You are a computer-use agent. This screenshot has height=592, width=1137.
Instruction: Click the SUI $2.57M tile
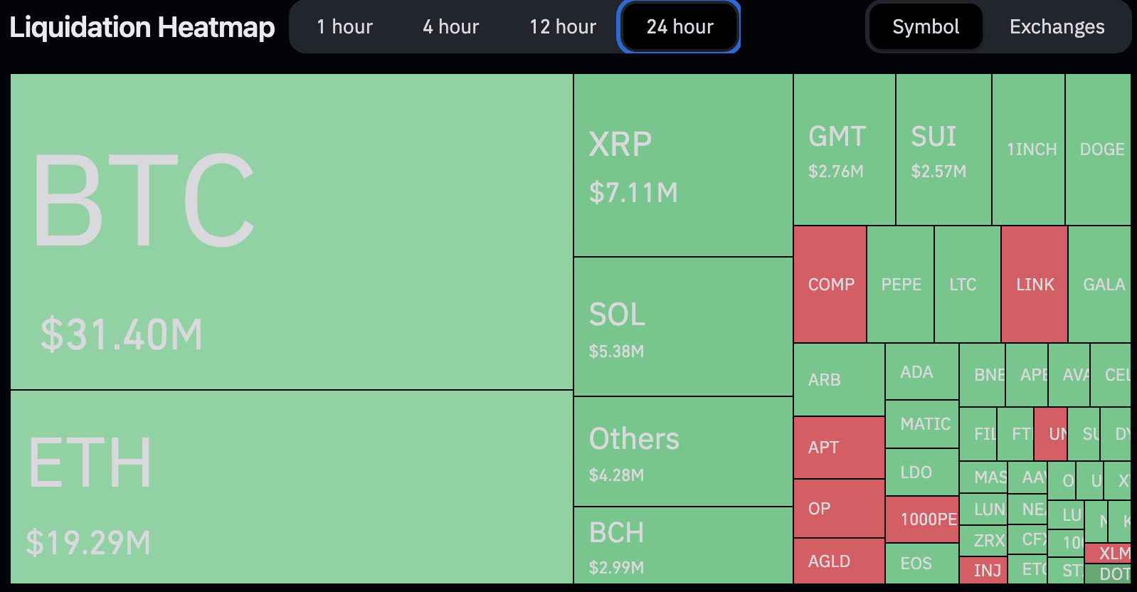943,150
